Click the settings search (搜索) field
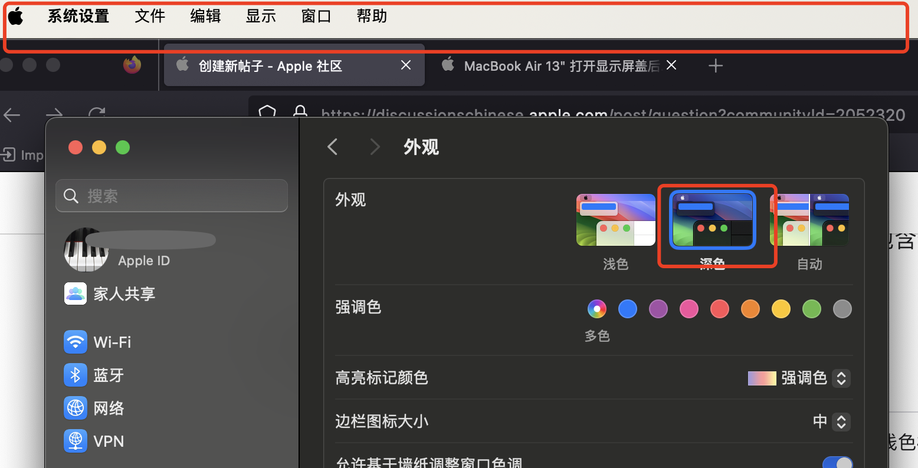This screenshot has height=468, width=918. pyautogui.click(x=177, y=196)
